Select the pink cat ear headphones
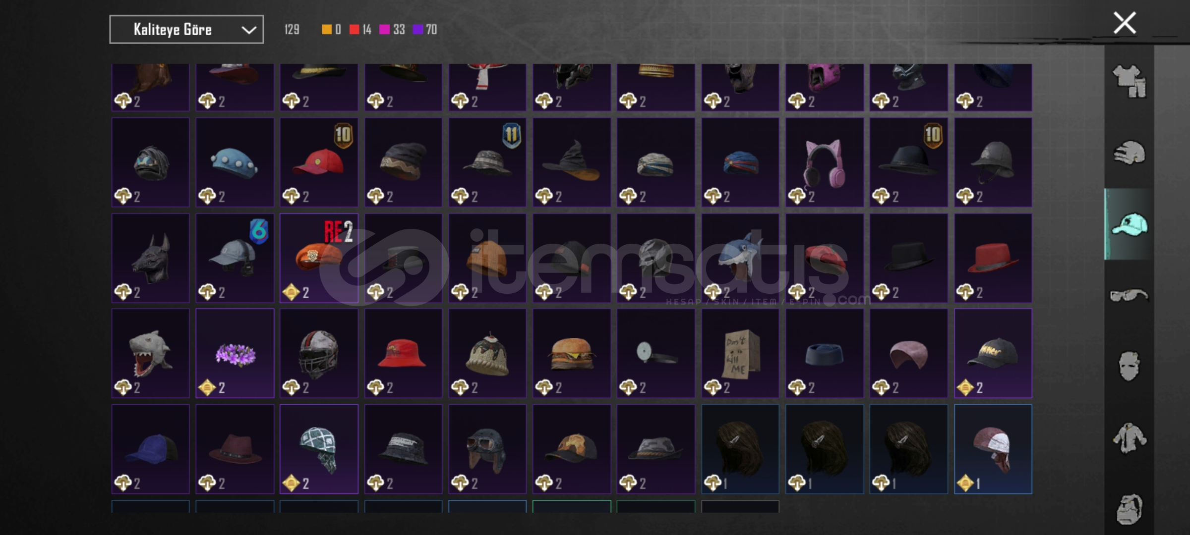 coord(825,162)
